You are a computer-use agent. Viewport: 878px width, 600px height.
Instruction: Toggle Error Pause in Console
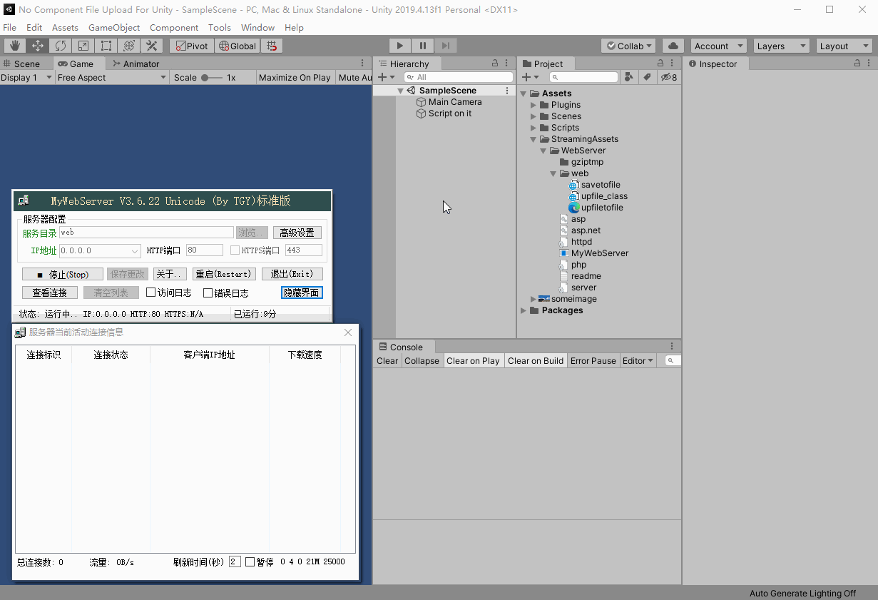(593, 360)
